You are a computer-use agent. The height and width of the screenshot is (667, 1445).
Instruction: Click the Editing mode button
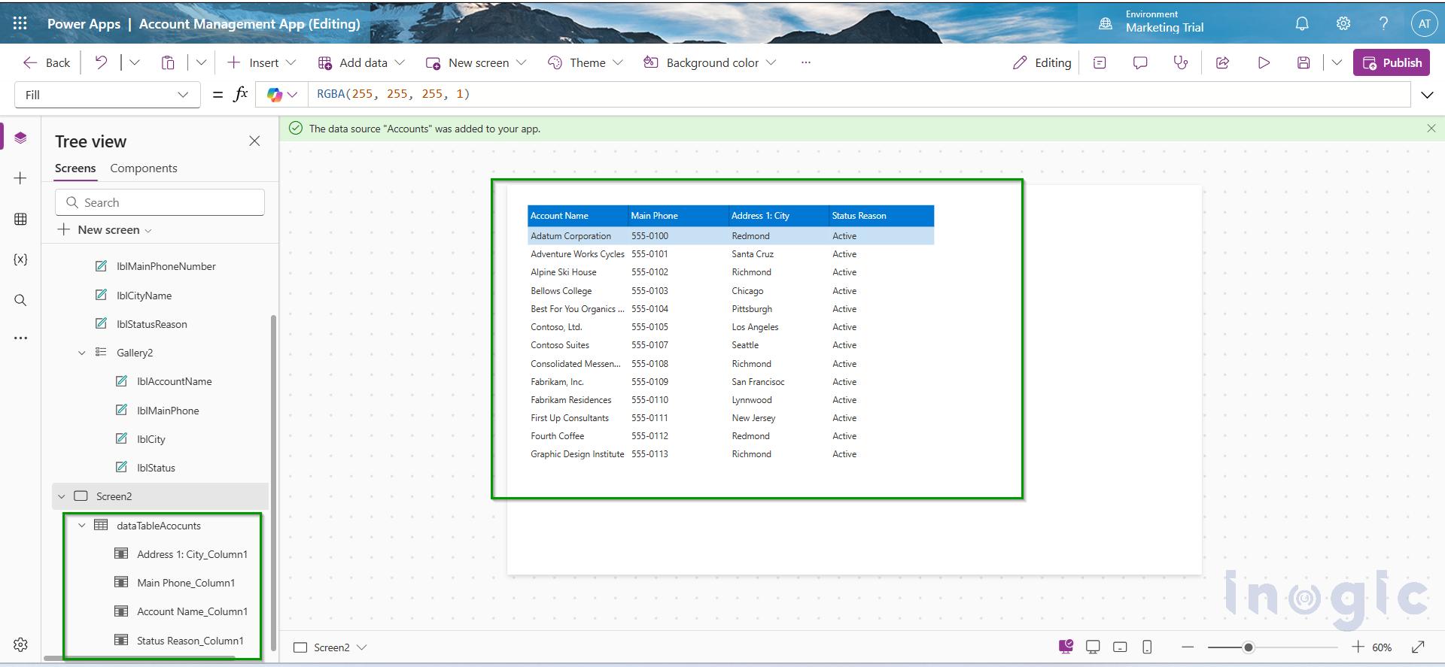[x=1042, y=62]
